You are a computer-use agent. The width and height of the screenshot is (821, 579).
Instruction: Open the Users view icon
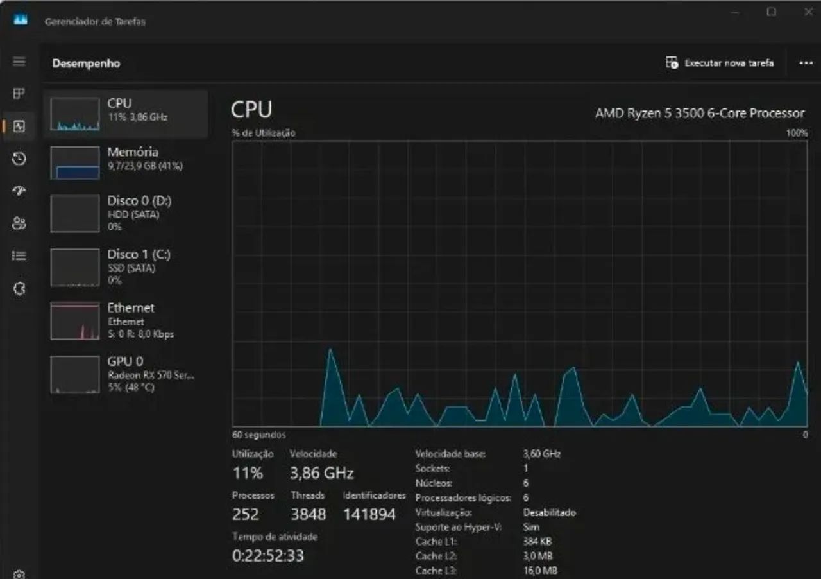(19, 223)
